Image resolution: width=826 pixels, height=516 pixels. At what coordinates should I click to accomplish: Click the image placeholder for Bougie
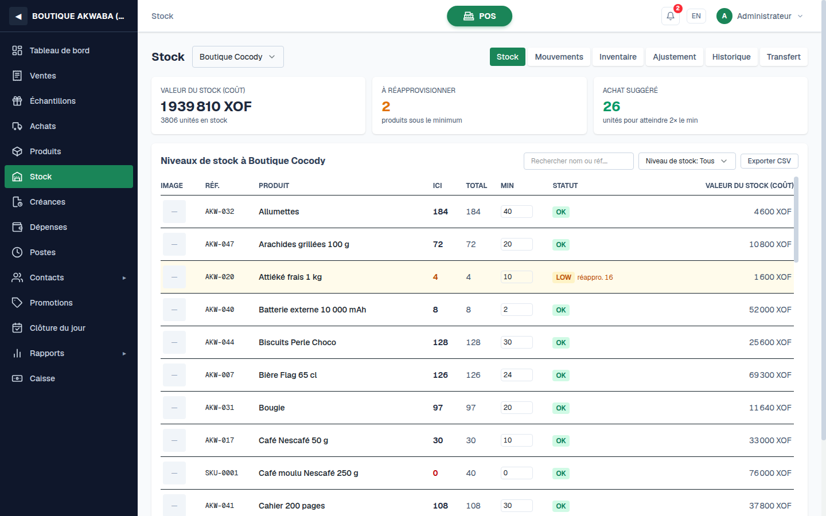click(x=174, y=408)
